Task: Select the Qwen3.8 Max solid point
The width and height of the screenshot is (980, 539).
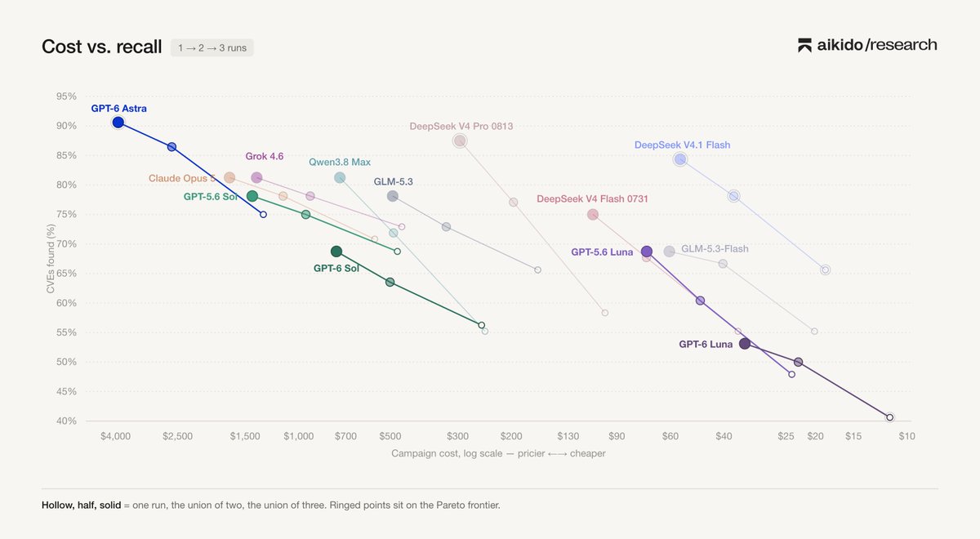Action: (x=340, y=178)
